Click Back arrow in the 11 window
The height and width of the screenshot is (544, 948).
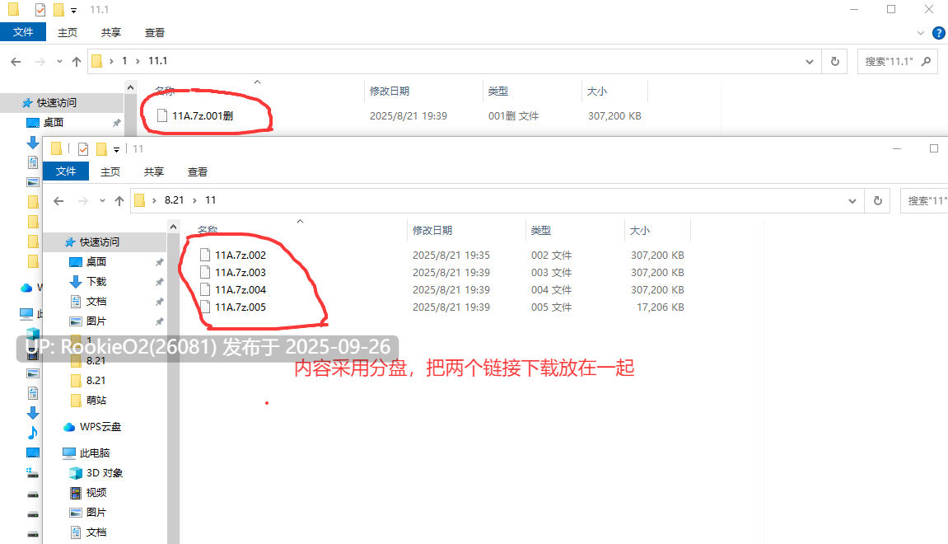(x=58, y=201)
